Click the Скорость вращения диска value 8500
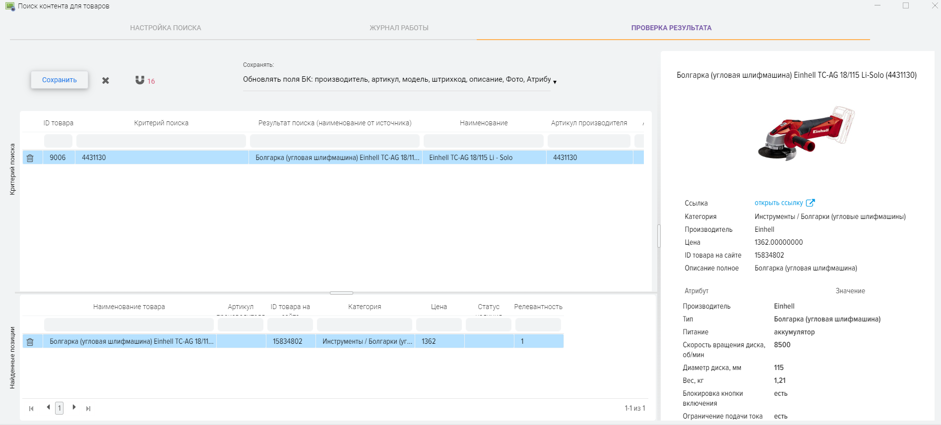This screenshot has width=941, height=425. tap(782, 345)
